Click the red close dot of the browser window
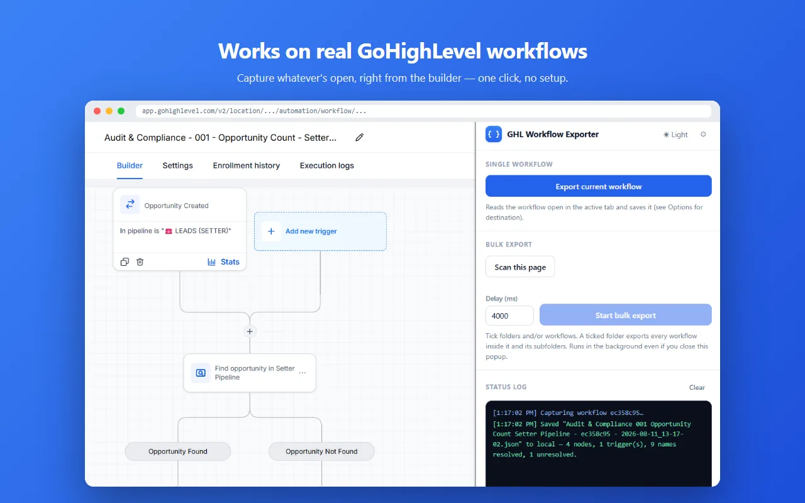Viewport: 805px width, 503px height. [97, 111]
